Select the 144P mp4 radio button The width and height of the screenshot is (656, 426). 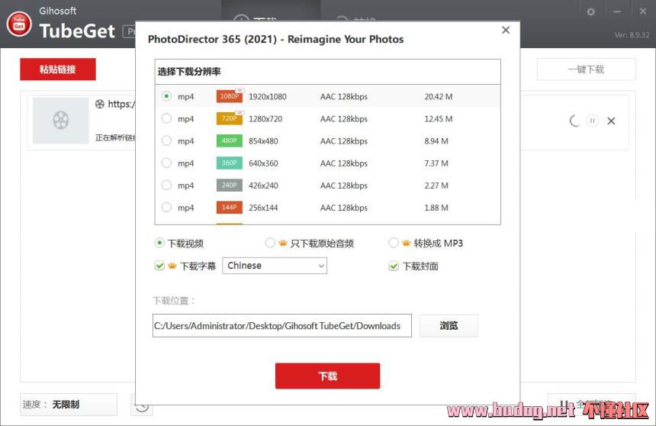click(x=166, y=207)
